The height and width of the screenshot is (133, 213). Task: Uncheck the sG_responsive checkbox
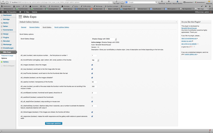pyautogui.click(x=92, y=116)
